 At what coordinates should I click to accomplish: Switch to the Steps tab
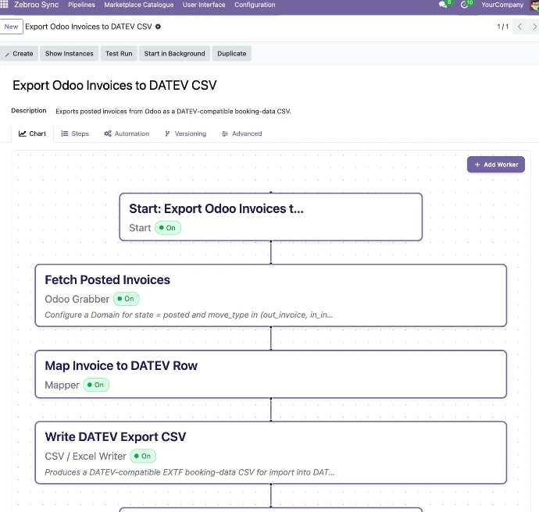coord(75,133)
